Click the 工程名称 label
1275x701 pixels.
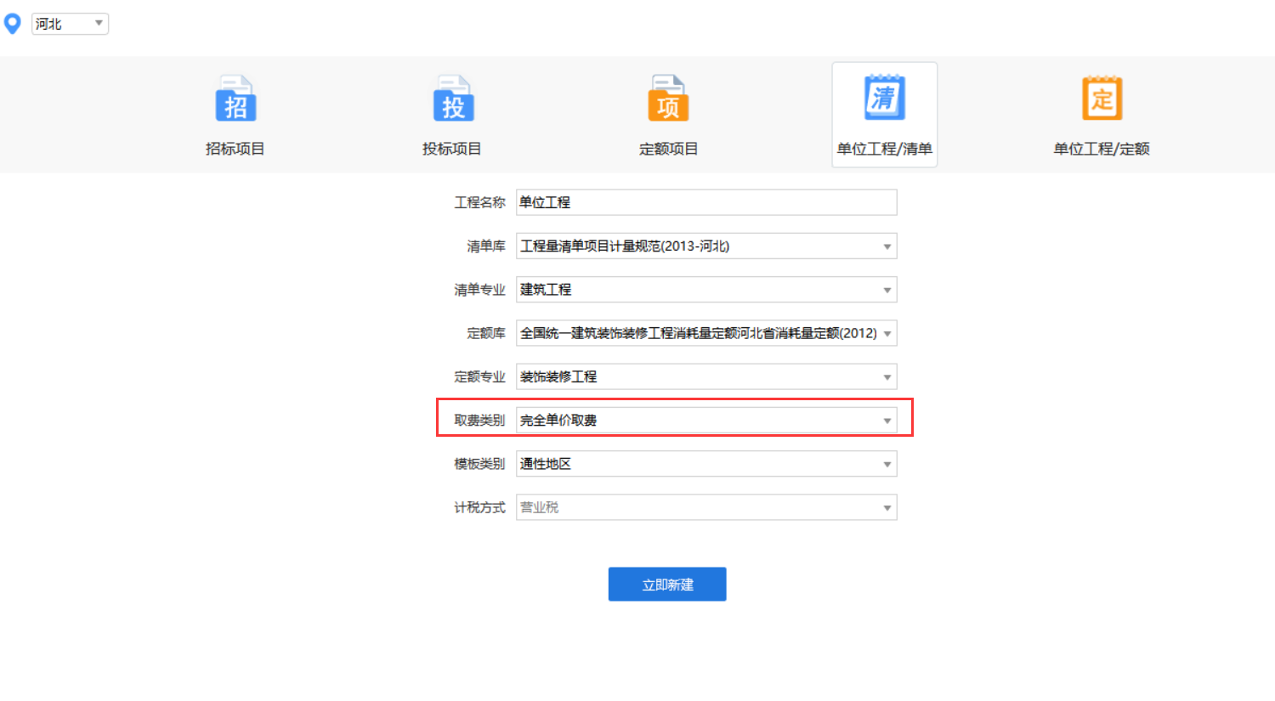click(479, 202)
